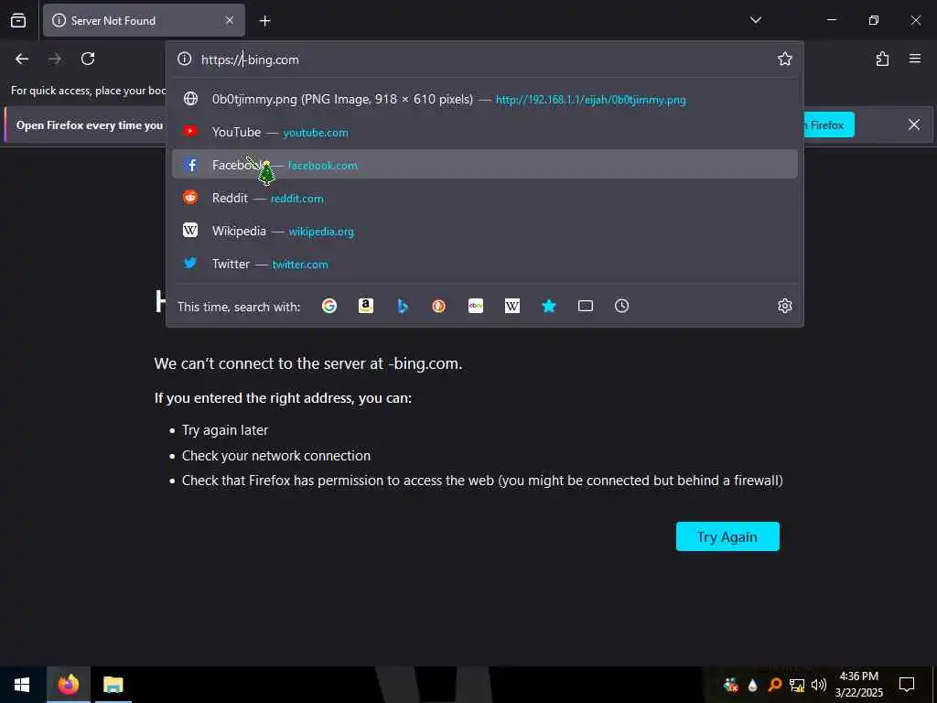This screenshot has height=703, width=937.
Task: Reload the current page
Action: coord(88,59)
